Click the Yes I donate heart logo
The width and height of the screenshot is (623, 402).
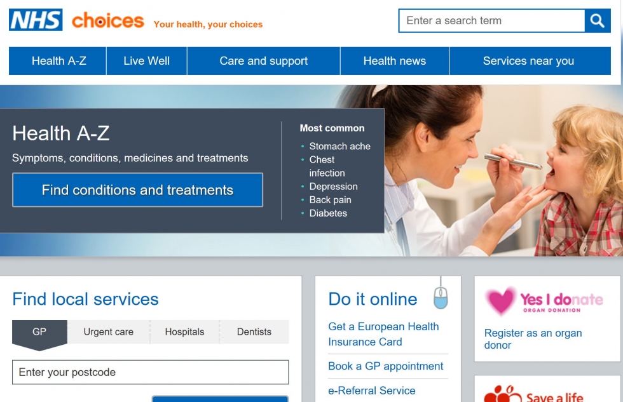pos(544,301)
